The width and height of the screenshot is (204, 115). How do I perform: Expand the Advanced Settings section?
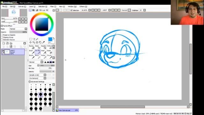point(30,82)
